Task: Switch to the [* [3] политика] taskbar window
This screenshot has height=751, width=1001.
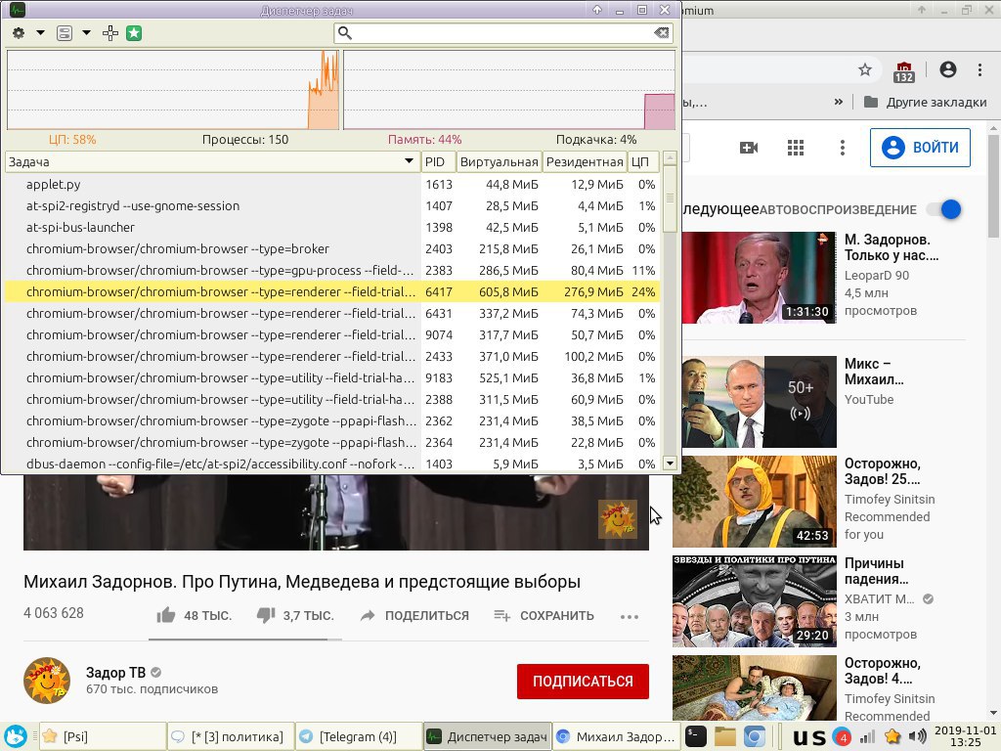Action: click(x=231, y=737)
